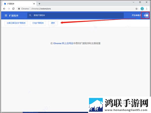151x113 pixels.
Task: Bookmark this page with star icon
Action: coord(136,9)
